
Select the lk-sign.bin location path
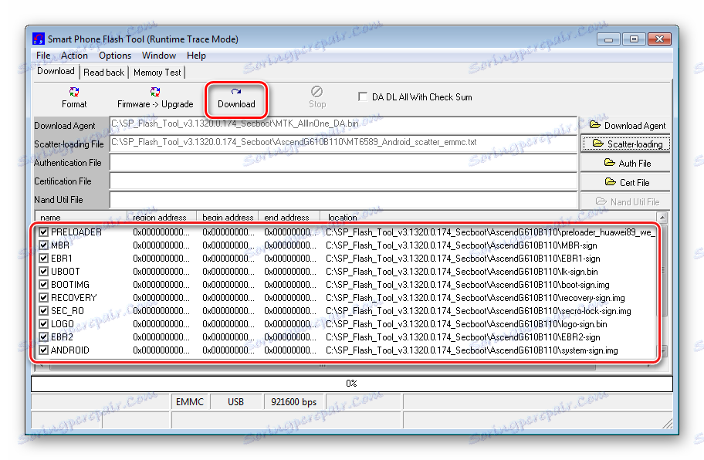click(x=462, y=272)
